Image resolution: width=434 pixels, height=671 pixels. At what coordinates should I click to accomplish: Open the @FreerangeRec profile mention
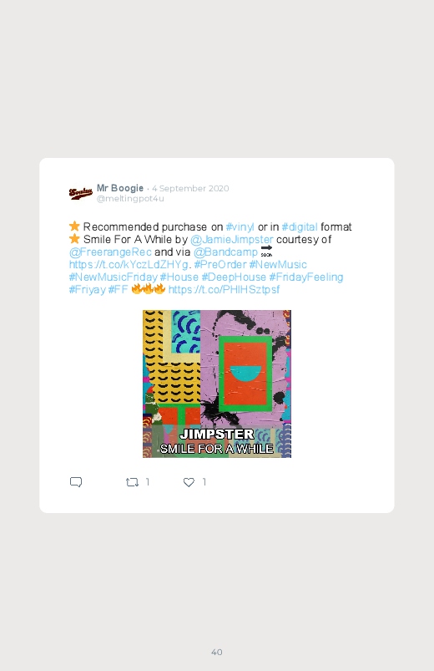pyautogui.click(x=110, y=252)
